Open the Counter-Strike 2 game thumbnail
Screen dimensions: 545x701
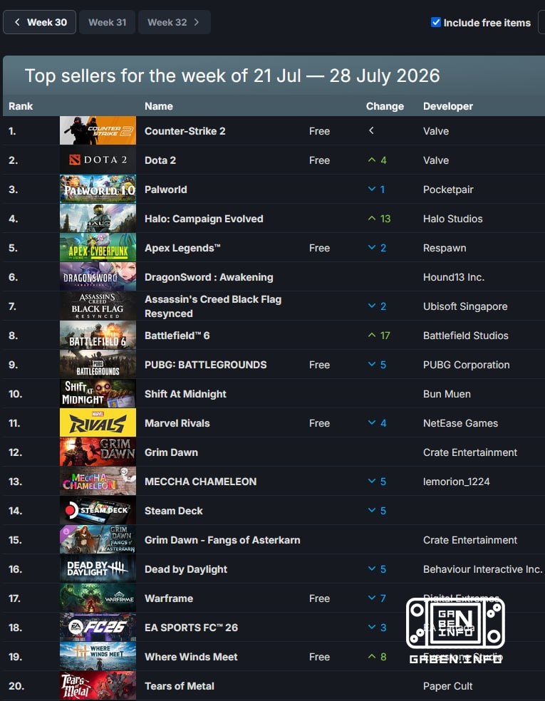pyautogui.click(x=98, y=130)
